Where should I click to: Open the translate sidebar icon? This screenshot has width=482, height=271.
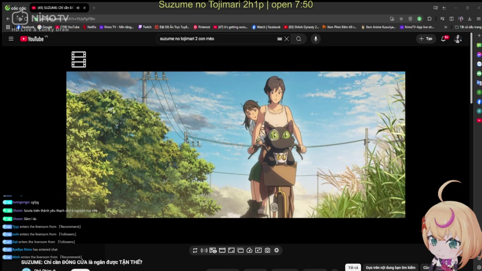[x=479, y=83]
